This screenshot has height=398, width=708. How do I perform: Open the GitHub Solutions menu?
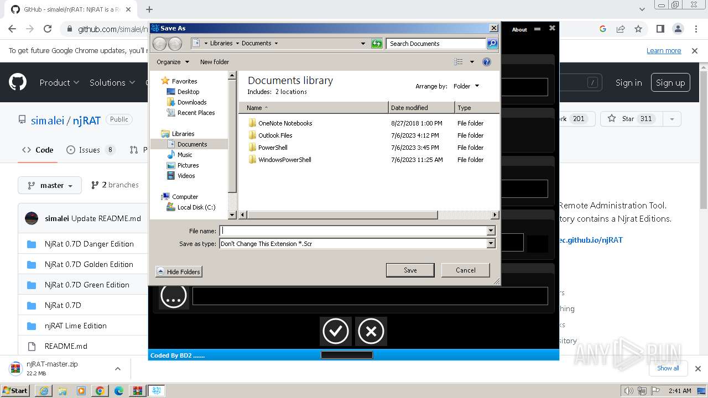(112, 82)
